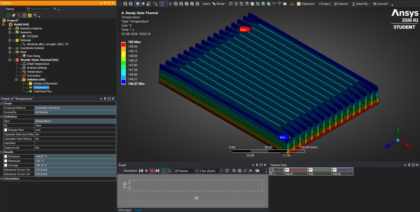Click the comment speech-bubble icon in toolbar

tap(285, 4)
